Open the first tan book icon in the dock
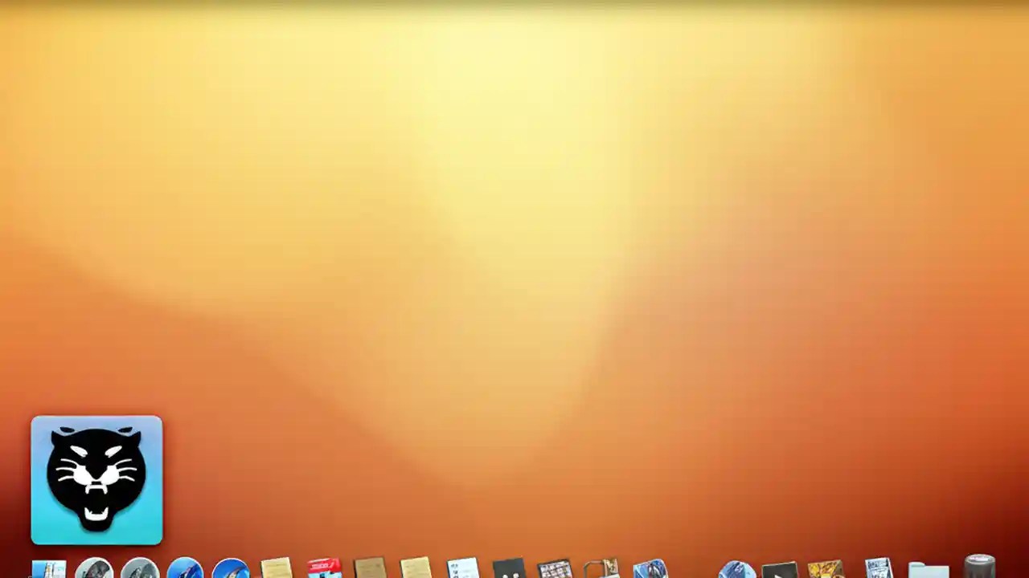Screen dimensions: 1029x578 (x=276, y=570)
